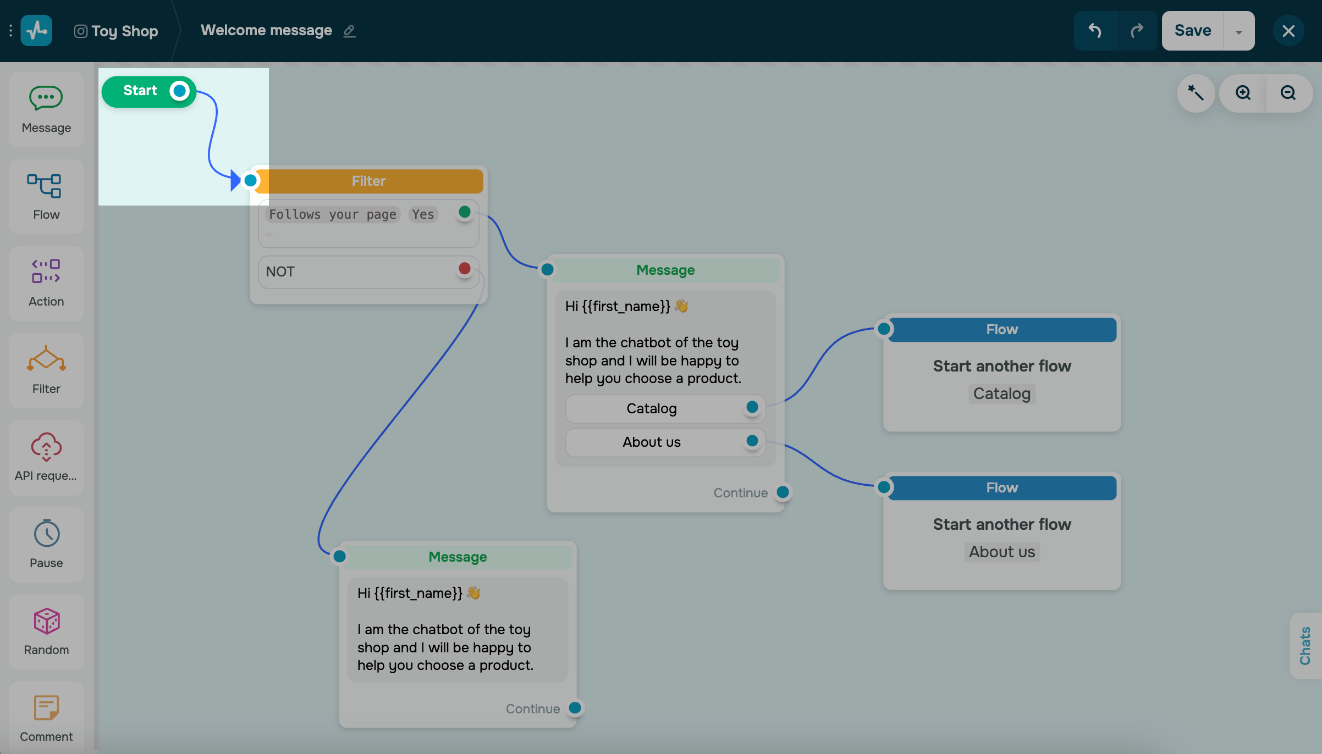The height and width of the screenshot is (754, 1322).
Task: Click the NOT red output connector
Action: pyautogui.click(x=465, y=268)
